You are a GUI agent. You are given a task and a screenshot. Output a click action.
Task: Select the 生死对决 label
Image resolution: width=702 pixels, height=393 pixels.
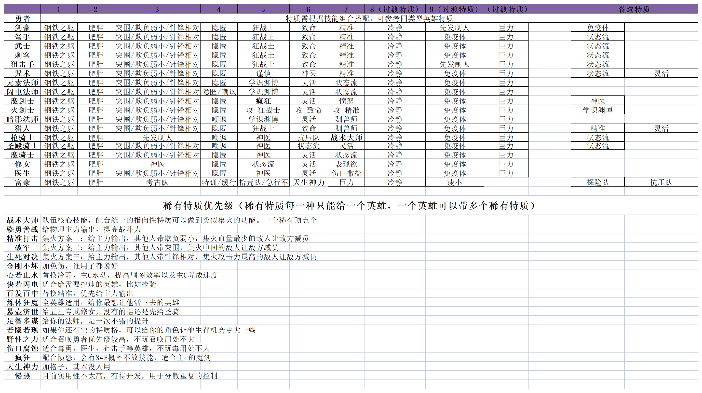22,257
